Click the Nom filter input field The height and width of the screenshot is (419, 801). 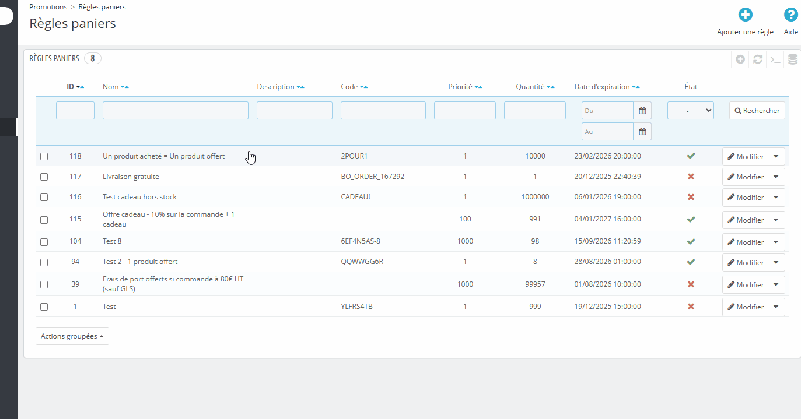[x=175, y=111]
